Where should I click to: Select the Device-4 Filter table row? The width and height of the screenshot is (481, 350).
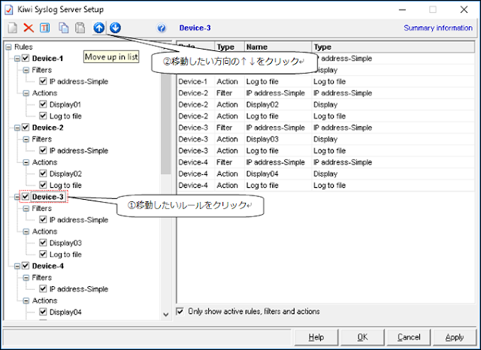[x=325, y=162]
